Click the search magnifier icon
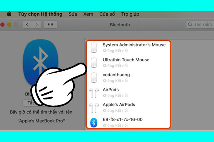Screen dimensions: 214x142 tap(190, 25)
